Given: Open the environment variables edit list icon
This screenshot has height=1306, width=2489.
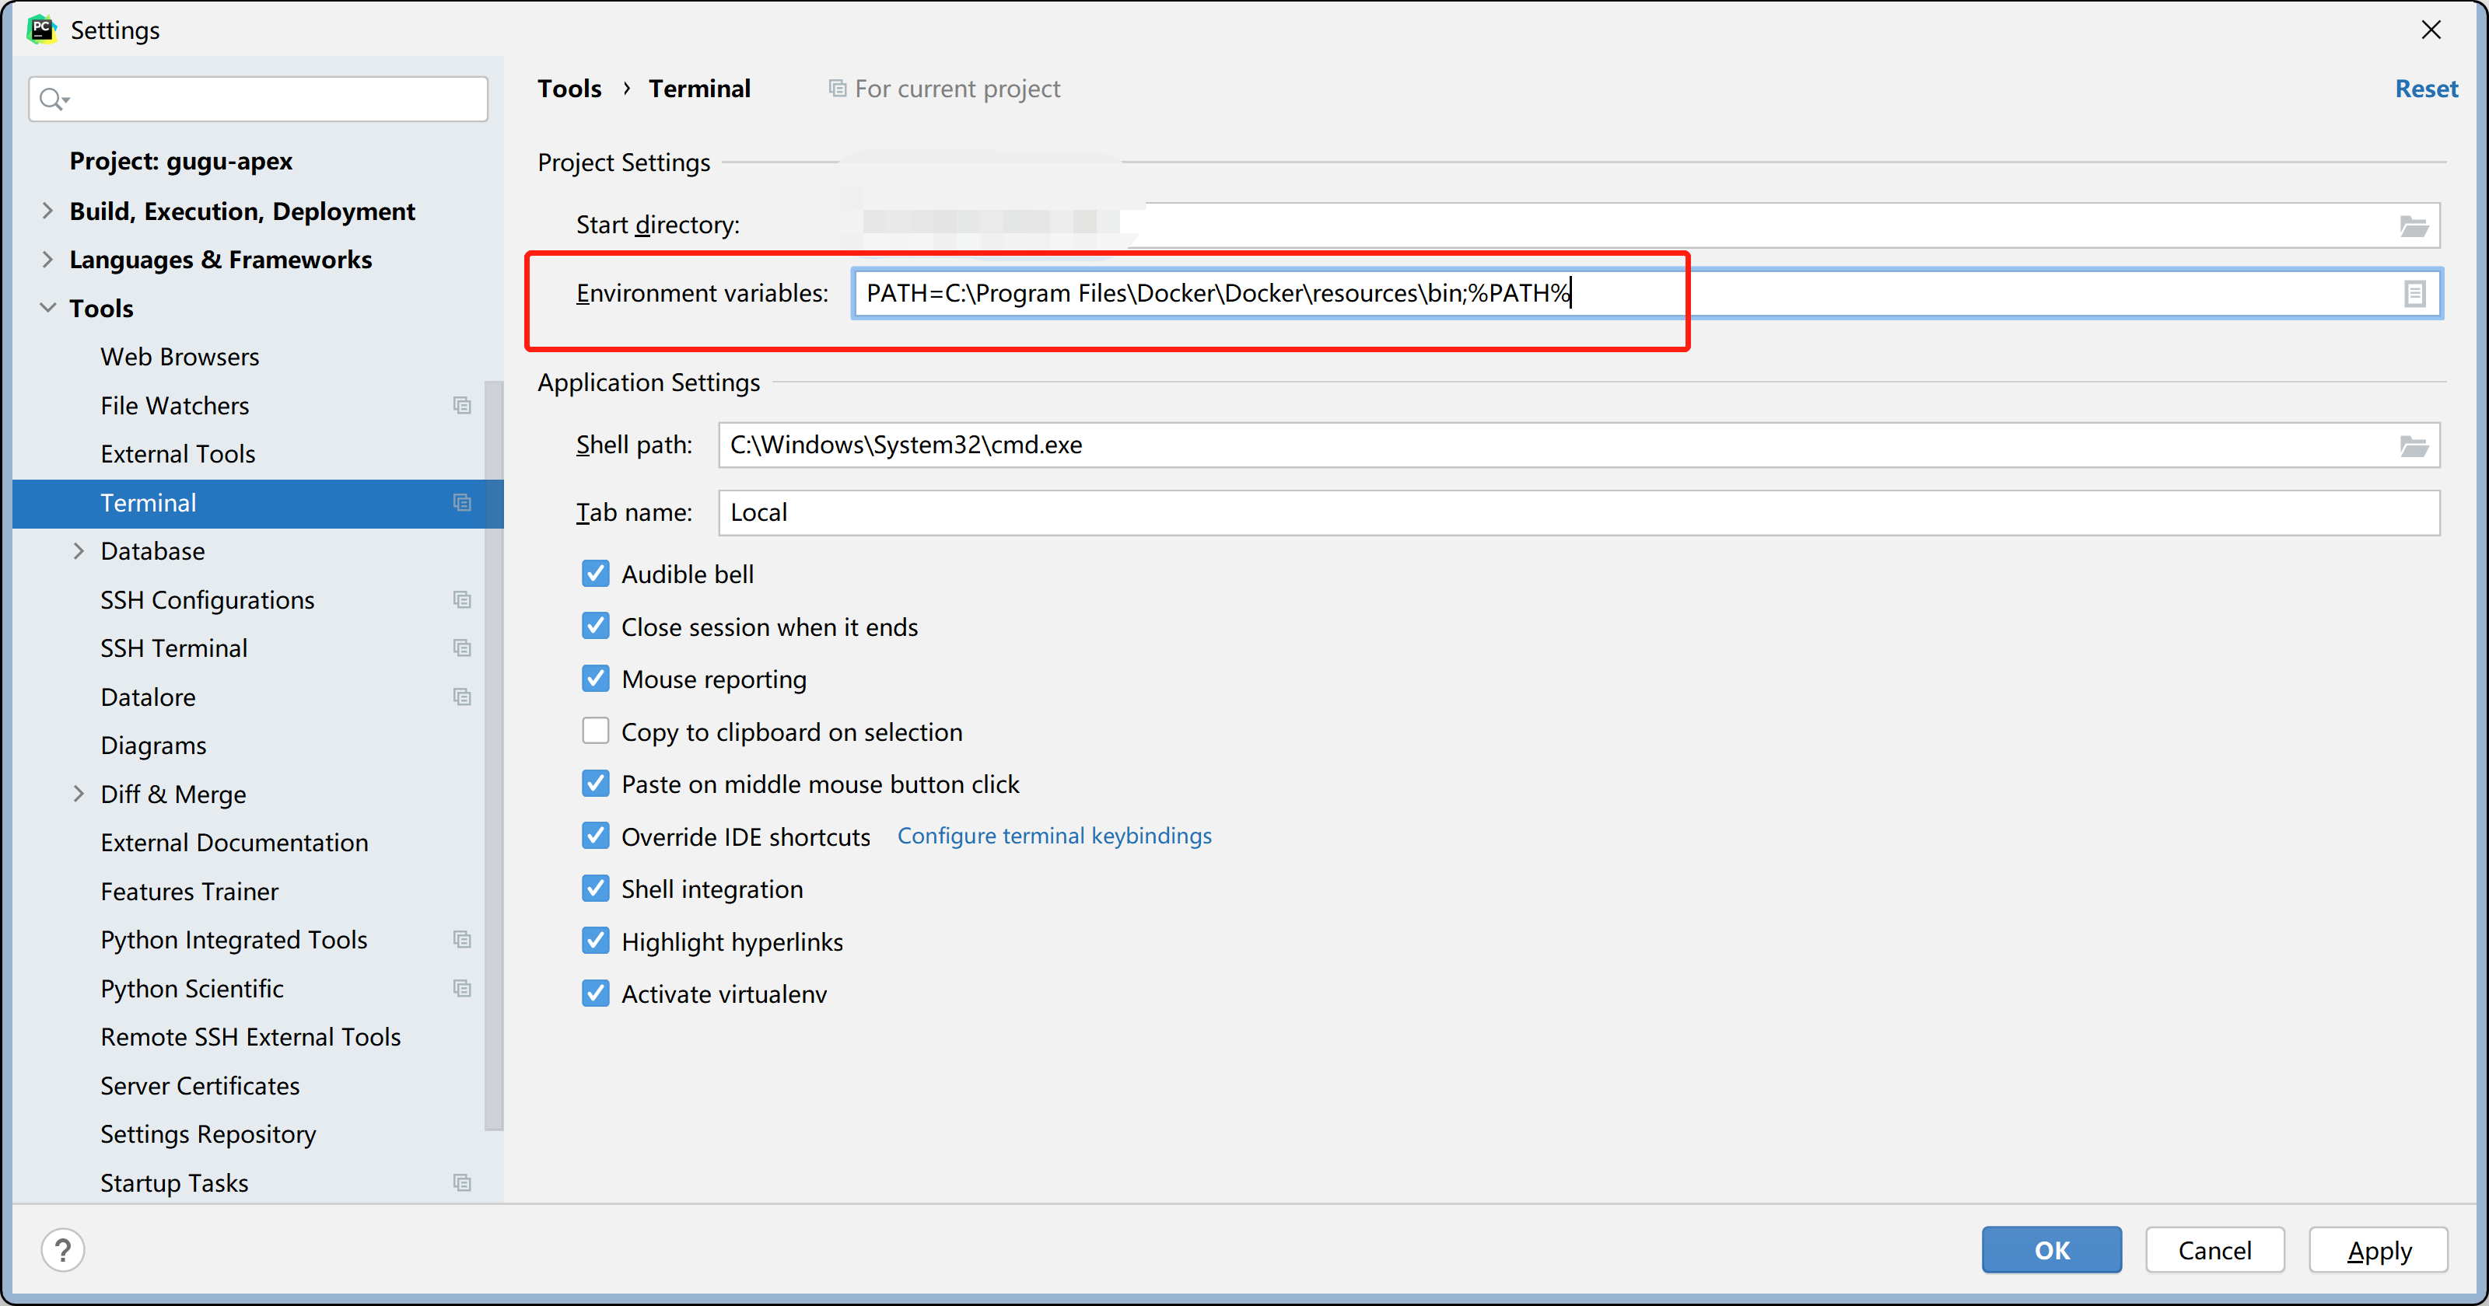Looking at the screenshot, I should point(2414,294).
